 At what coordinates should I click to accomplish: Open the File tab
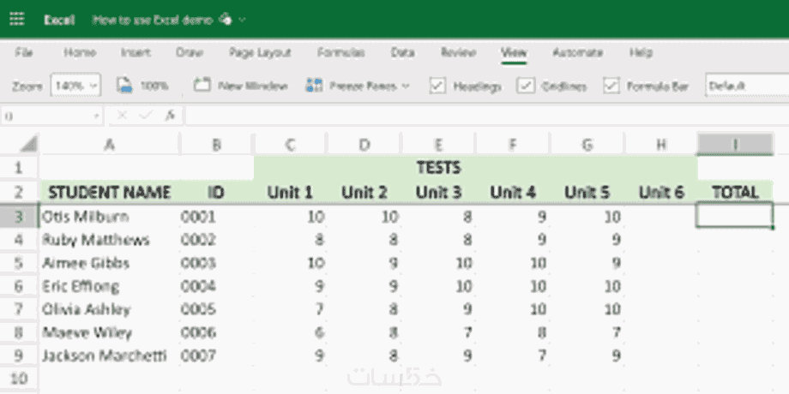pos(24,52)
